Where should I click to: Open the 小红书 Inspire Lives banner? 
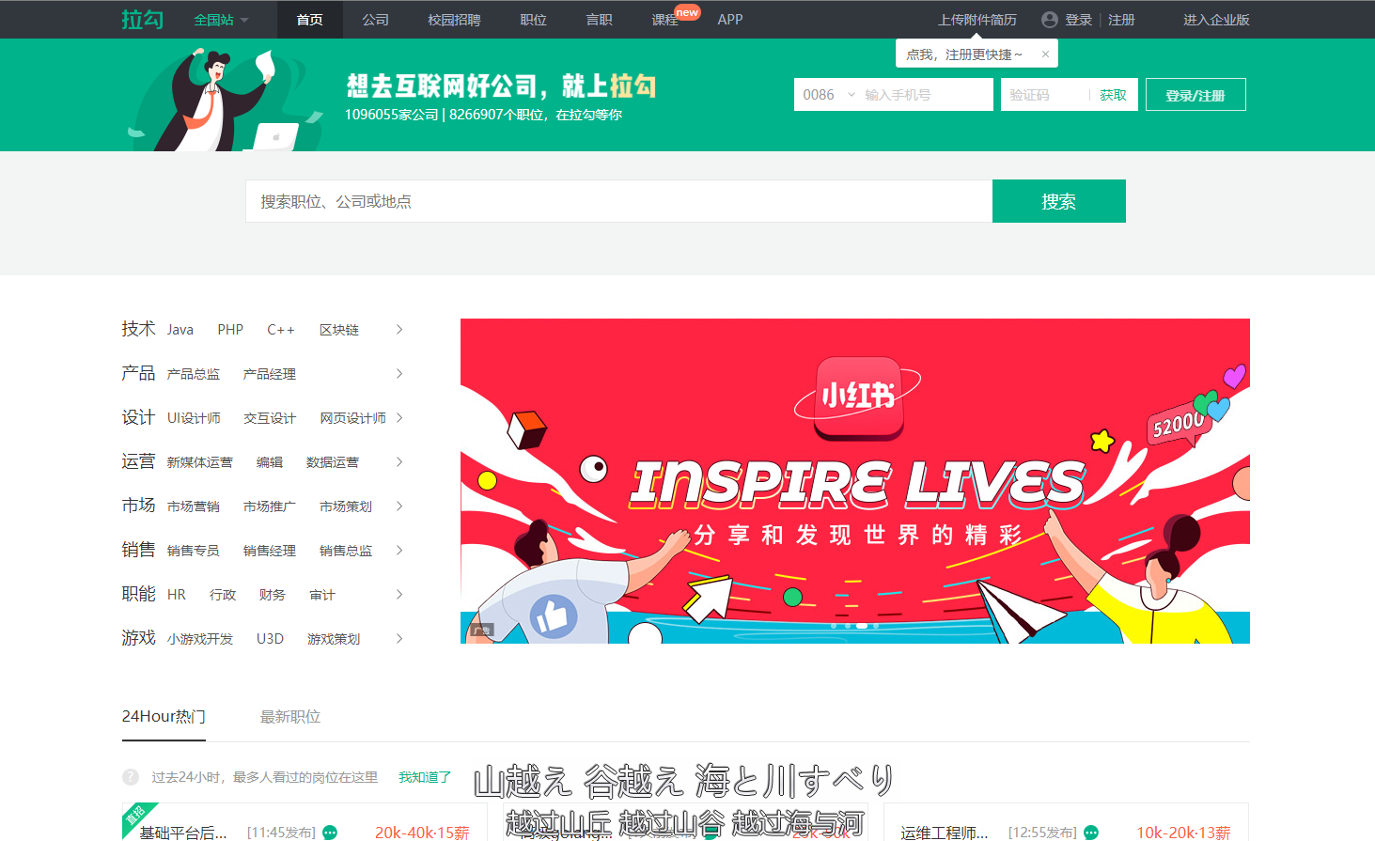click(x=855, y=481)
